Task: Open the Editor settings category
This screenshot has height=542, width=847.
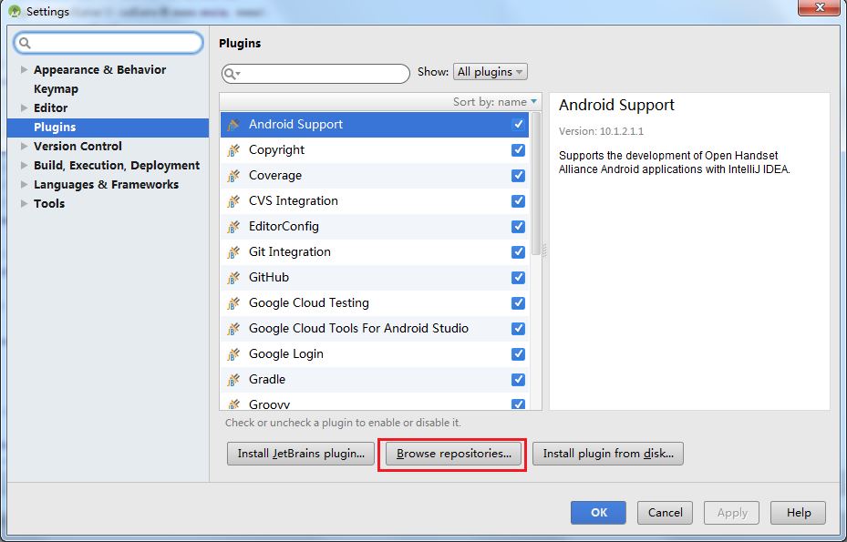Action: coord(50,108)
